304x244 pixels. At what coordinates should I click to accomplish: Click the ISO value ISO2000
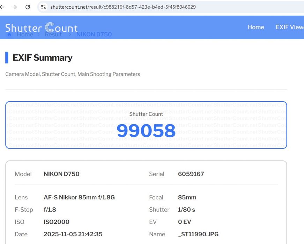click(57, 222)
